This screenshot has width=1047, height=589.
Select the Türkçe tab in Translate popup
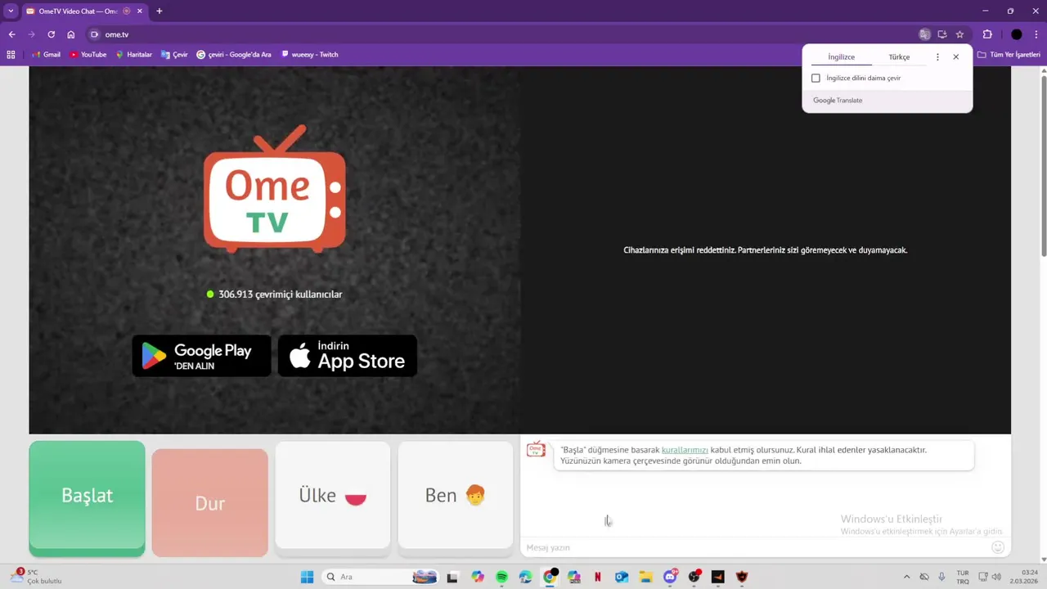899,57
